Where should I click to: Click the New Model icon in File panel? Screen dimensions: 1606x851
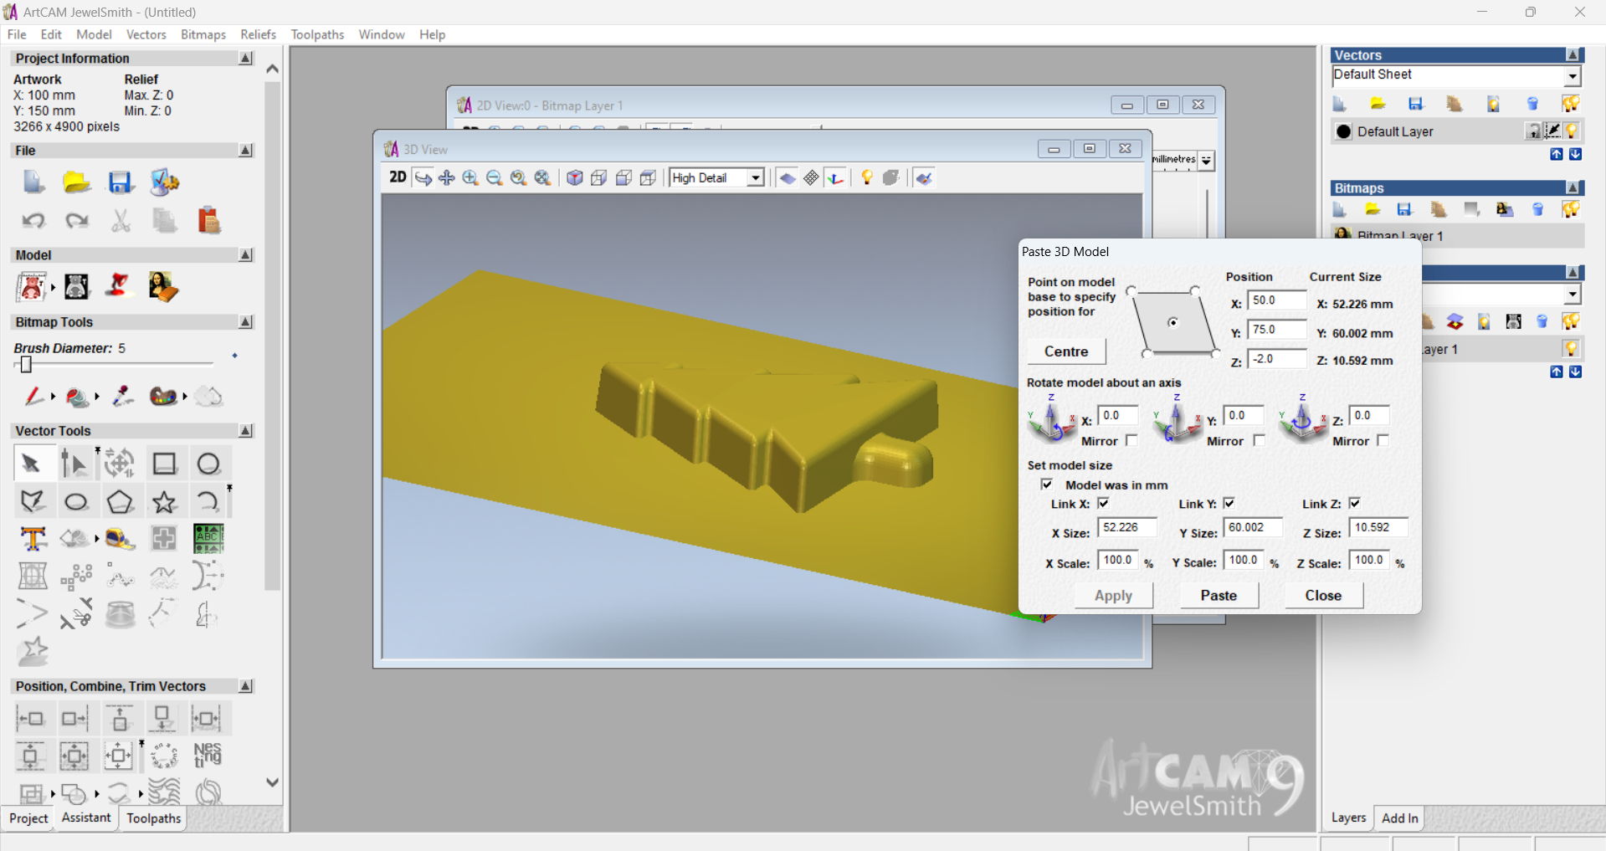click(33, 182)
